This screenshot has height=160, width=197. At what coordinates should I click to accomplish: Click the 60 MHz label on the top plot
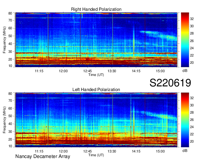click(x=10, y=28)
